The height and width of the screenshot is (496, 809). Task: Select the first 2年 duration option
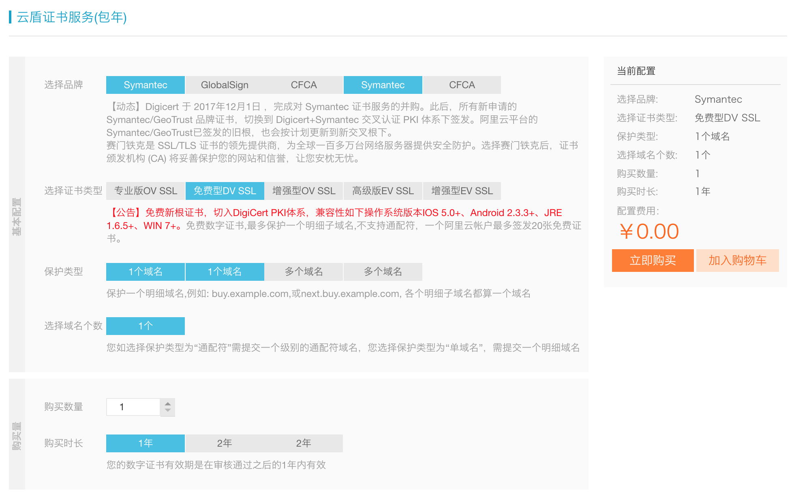(225, 443)
